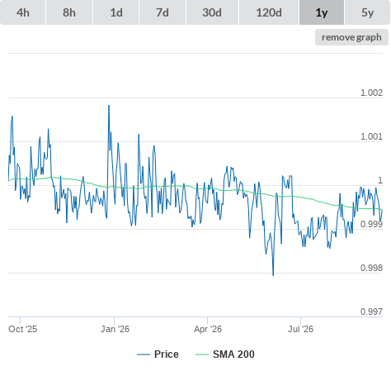Click the Jan '26 axis tick label

115,329
